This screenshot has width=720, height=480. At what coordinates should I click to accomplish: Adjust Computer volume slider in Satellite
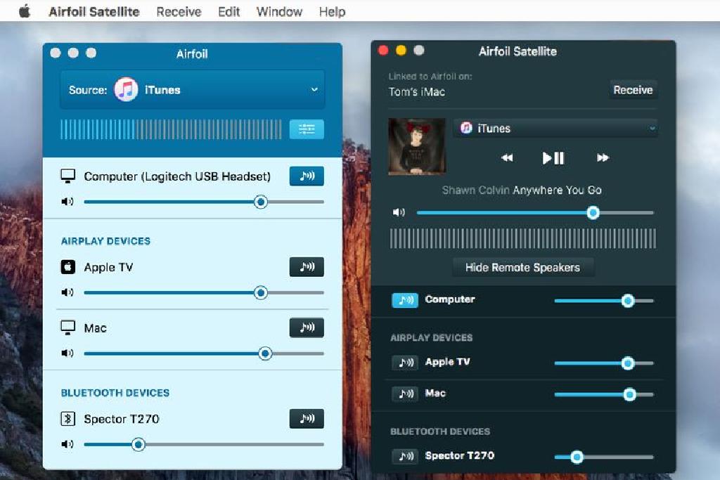(604, 301)
